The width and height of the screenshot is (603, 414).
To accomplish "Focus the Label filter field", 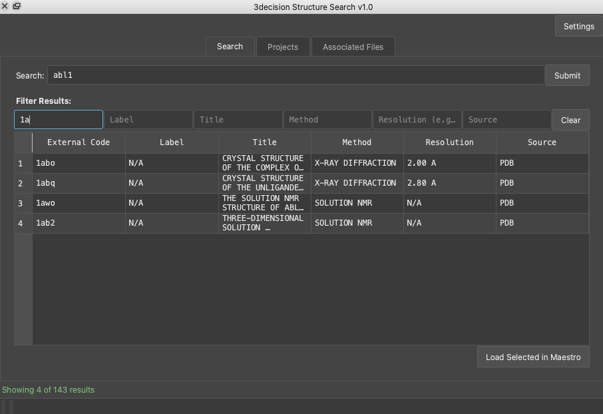I will 148,120.
